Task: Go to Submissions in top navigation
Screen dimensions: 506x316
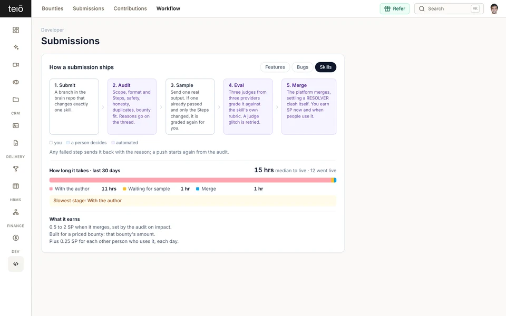Action: [x=89, y=9]
